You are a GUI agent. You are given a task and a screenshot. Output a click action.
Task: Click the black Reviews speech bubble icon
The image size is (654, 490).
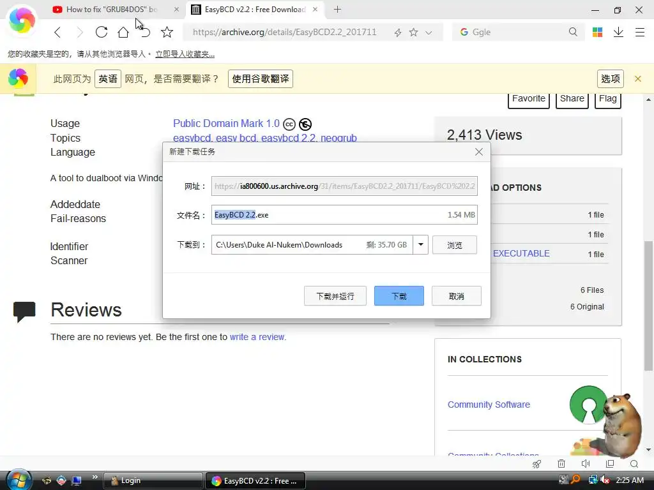coord(24,311)
